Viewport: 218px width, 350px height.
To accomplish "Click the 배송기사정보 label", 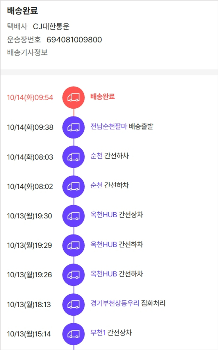I will coord(27,53).
